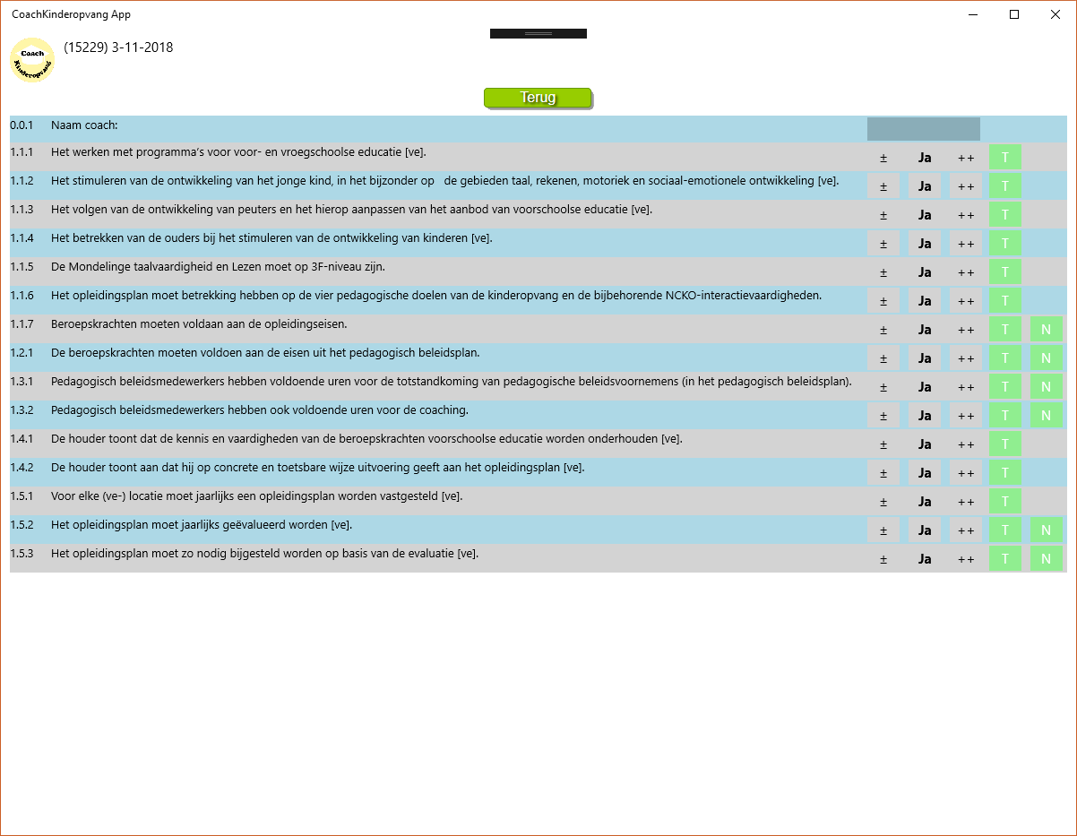Select ± for row 1.1.4
Viewport: 1077px width, 836px height.
coord(883,244)
